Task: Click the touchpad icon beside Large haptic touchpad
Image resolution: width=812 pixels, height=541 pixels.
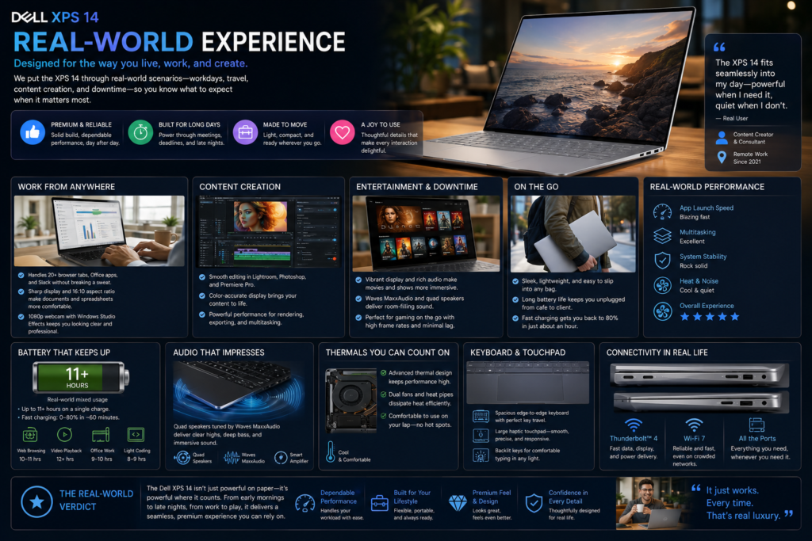Action: click(481, 436)
